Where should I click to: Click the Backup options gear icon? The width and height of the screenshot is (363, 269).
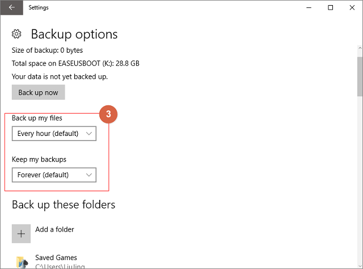pyautogui.click(x=16, y=34)
